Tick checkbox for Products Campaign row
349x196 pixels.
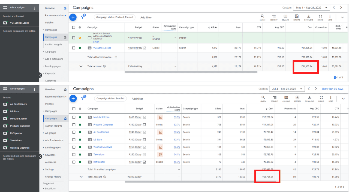[74, 125]
